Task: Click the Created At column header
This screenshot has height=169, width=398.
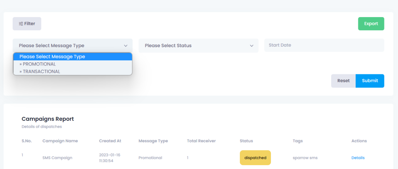Action: point(110,141)
